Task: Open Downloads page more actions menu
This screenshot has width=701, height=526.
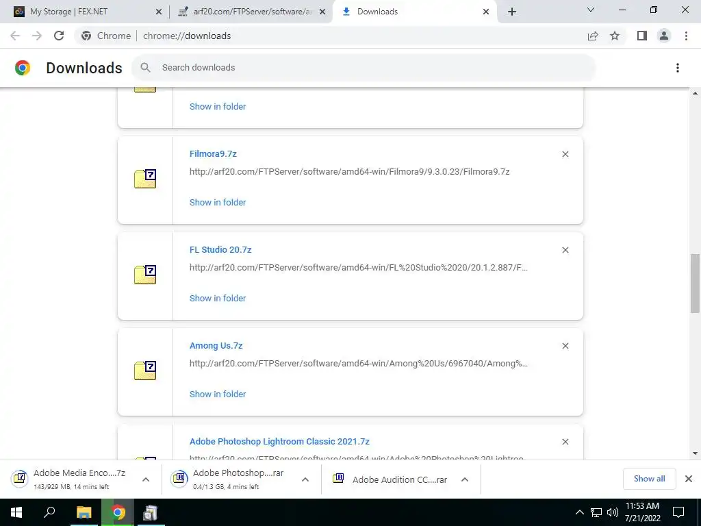Action: pos(678,68)
